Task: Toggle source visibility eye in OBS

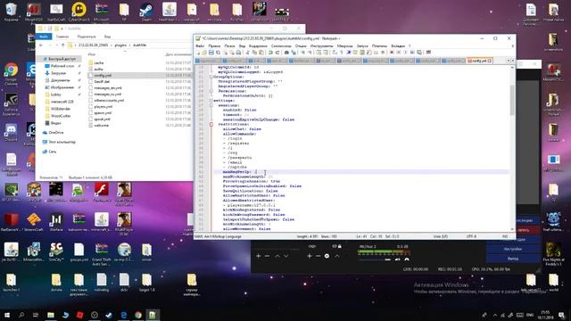Action: 335,246
